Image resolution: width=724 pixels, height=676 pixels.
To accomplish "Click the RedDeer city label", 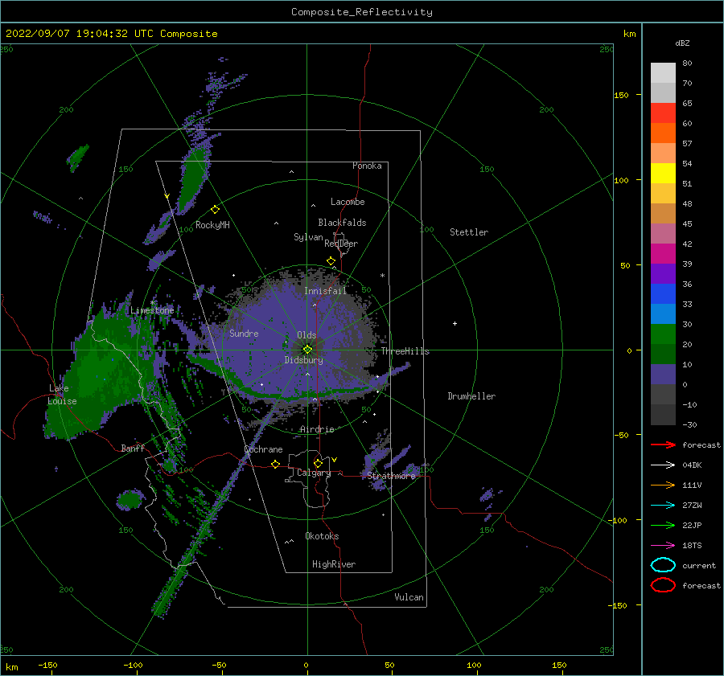I will click(341, 244).
